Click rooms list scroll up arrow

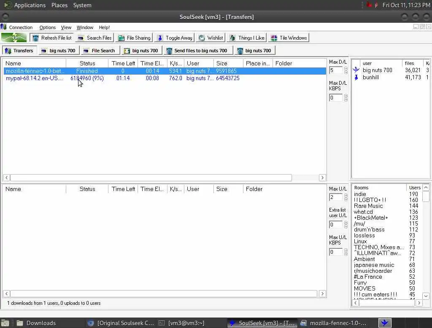click(426, 188)
